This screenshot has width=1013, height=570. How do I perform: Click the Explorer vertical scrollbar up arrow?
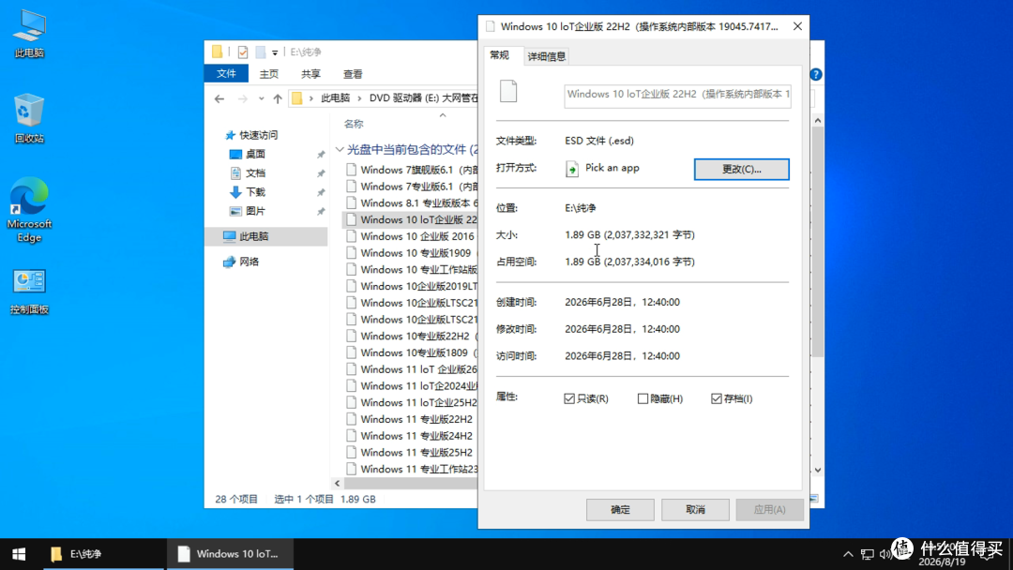coord(818,121)
